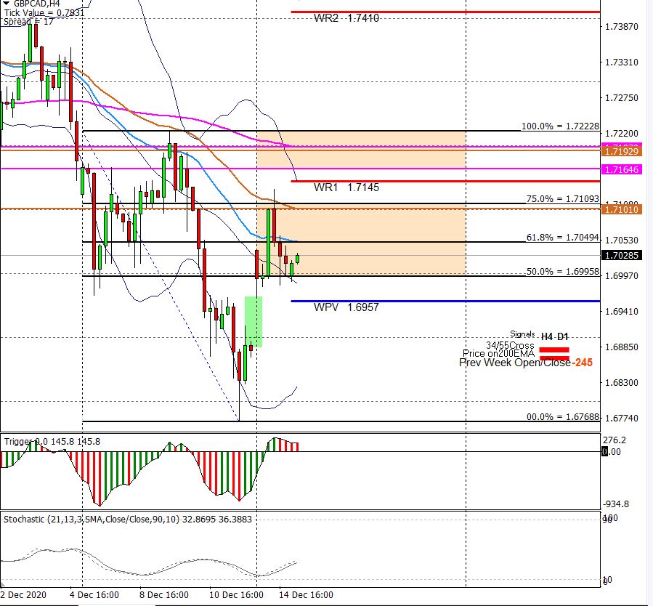Screen dimensions: 653x606
Task: Select the 100.0% = 1.72228 Fibonacci label
Action: pyautogui.click(x=559, y=126)
